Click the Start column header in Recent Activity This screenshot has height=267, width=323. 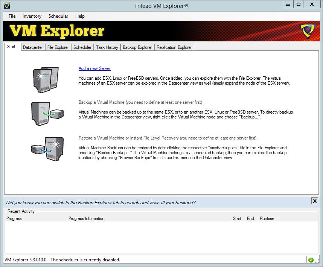click(237, 218)
